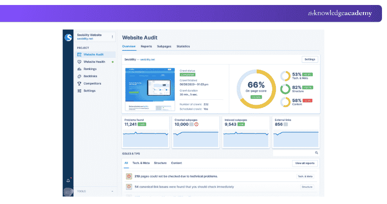Open the '54 canonical link issues' row
This screenshot has height=204, width=387.
(x=221, y=187)
